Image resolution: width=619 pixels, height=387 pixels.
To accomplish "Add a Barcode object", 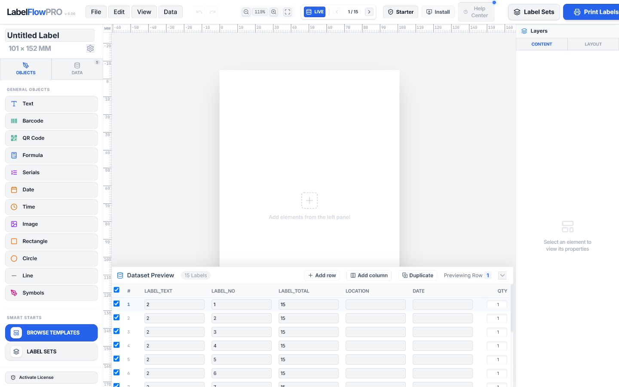I will 52,121.
